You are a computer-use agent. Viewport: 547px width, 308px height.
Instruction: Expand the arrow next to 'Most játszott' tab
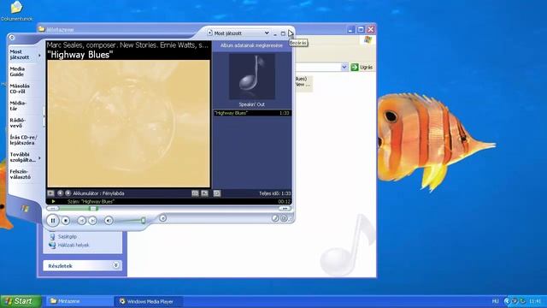point(39,55)
